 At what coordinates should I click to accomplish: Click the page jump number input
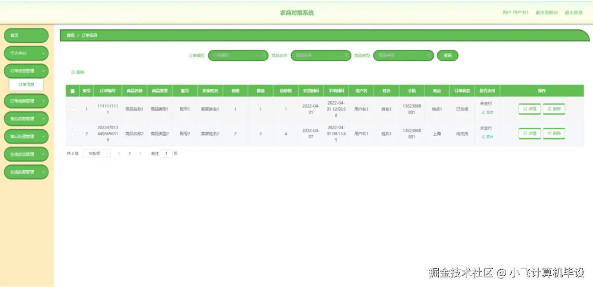pyautogui.click(x=166, y=153)
